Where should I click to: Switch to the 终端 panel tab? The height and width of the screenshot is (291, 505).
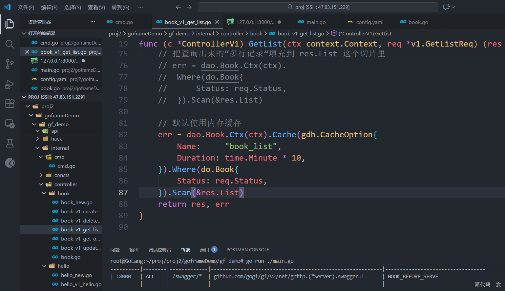click(x=186, y=250)
